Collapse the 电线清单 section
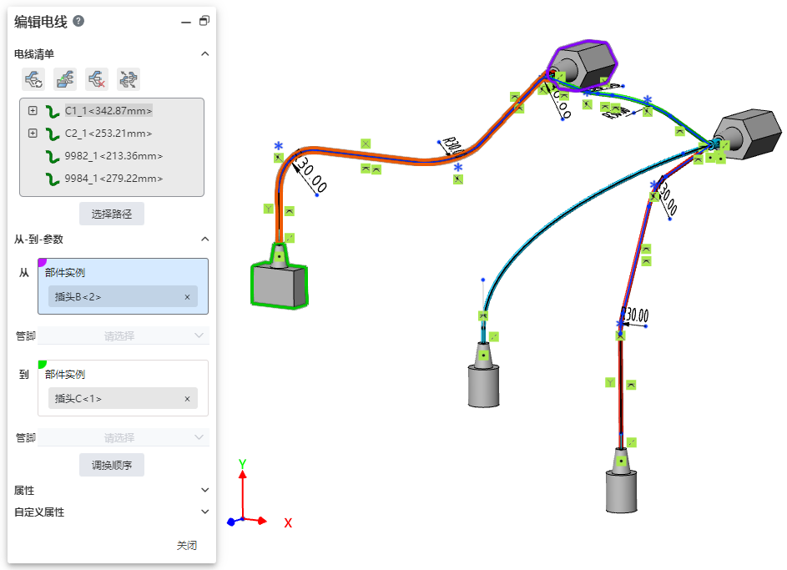The width and height of the screenshot is (787, 570). (204, 53)
